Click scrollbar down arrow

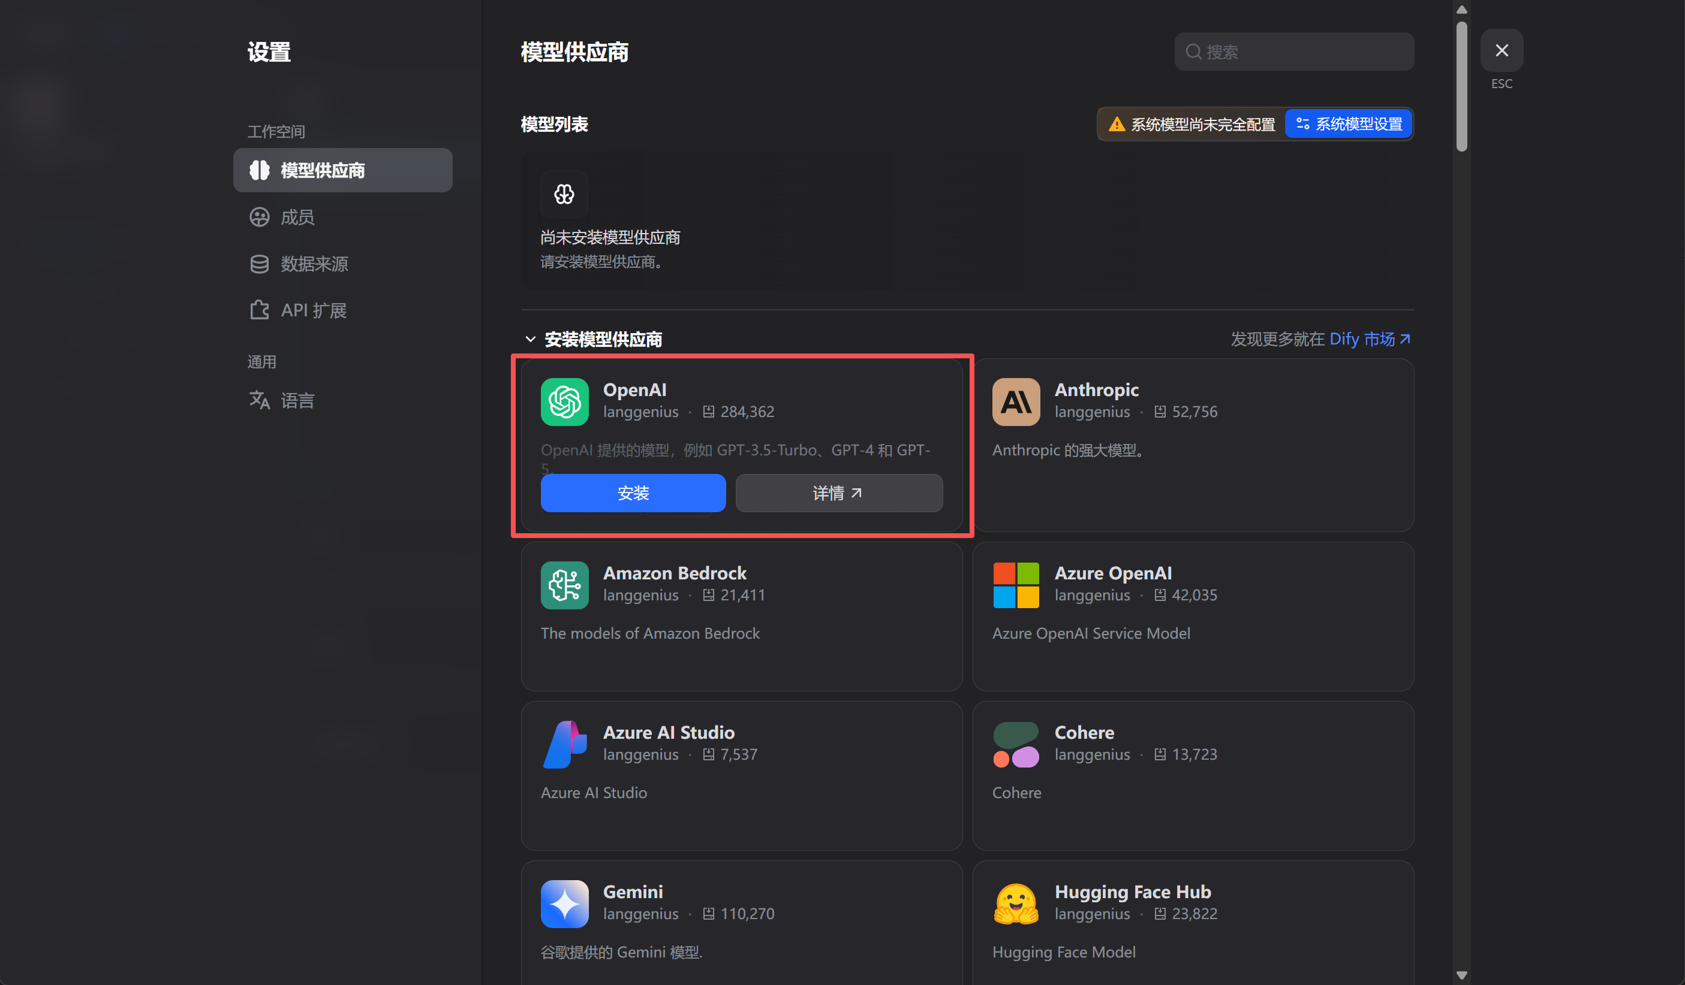pos(1461,975)
